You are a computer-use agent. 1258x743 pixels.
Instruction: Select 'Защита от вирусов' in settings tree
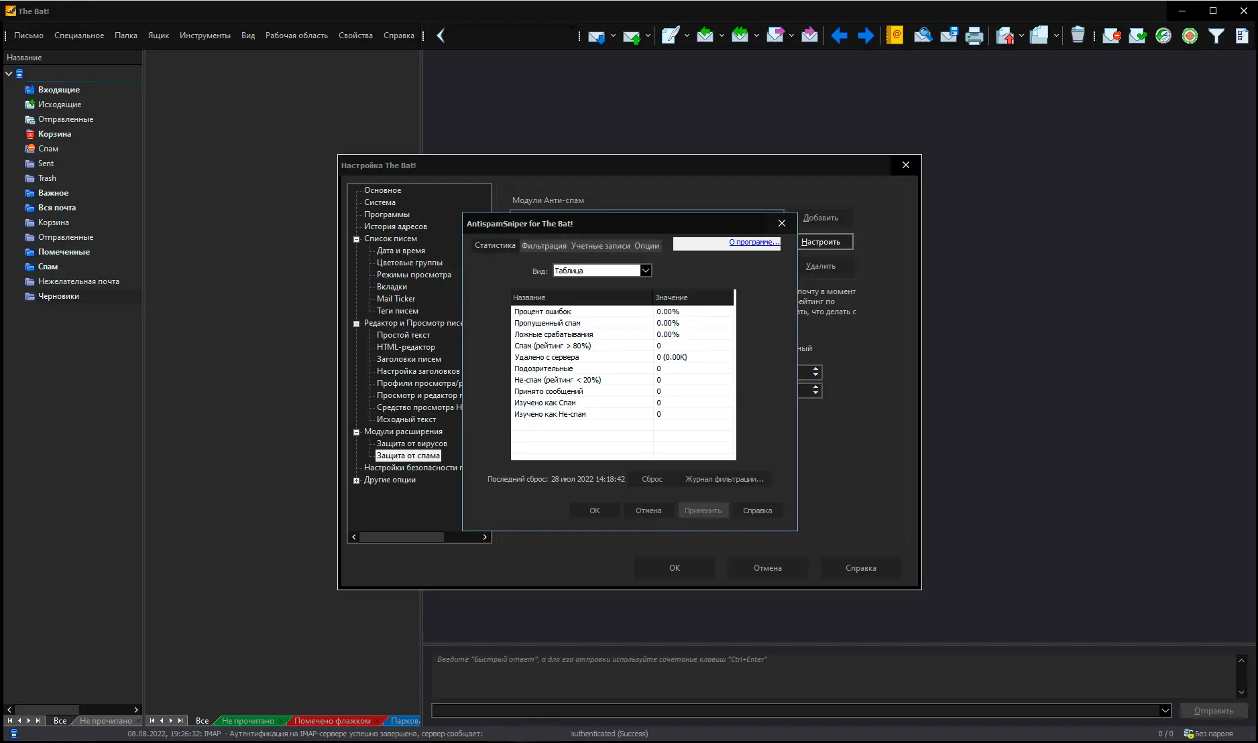click(412, 444)
